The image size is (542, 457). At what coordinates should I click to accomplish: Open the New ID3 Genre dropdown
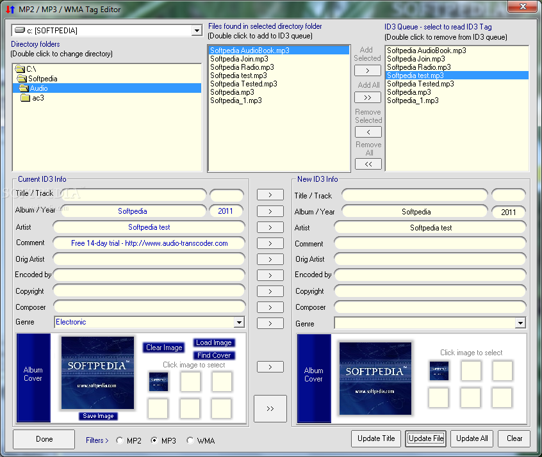pos(520,323)
